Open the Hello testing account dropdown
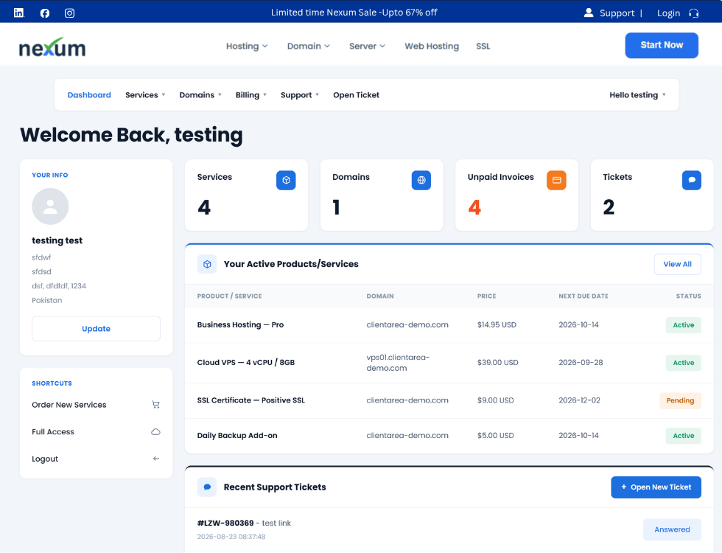722x553 pixels. (638, 95)
